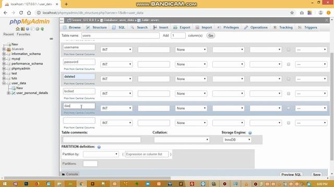Screen dimensions: 334x187
Task: Open the navigation settings gear icon
Action: click(x=37, y=29)
